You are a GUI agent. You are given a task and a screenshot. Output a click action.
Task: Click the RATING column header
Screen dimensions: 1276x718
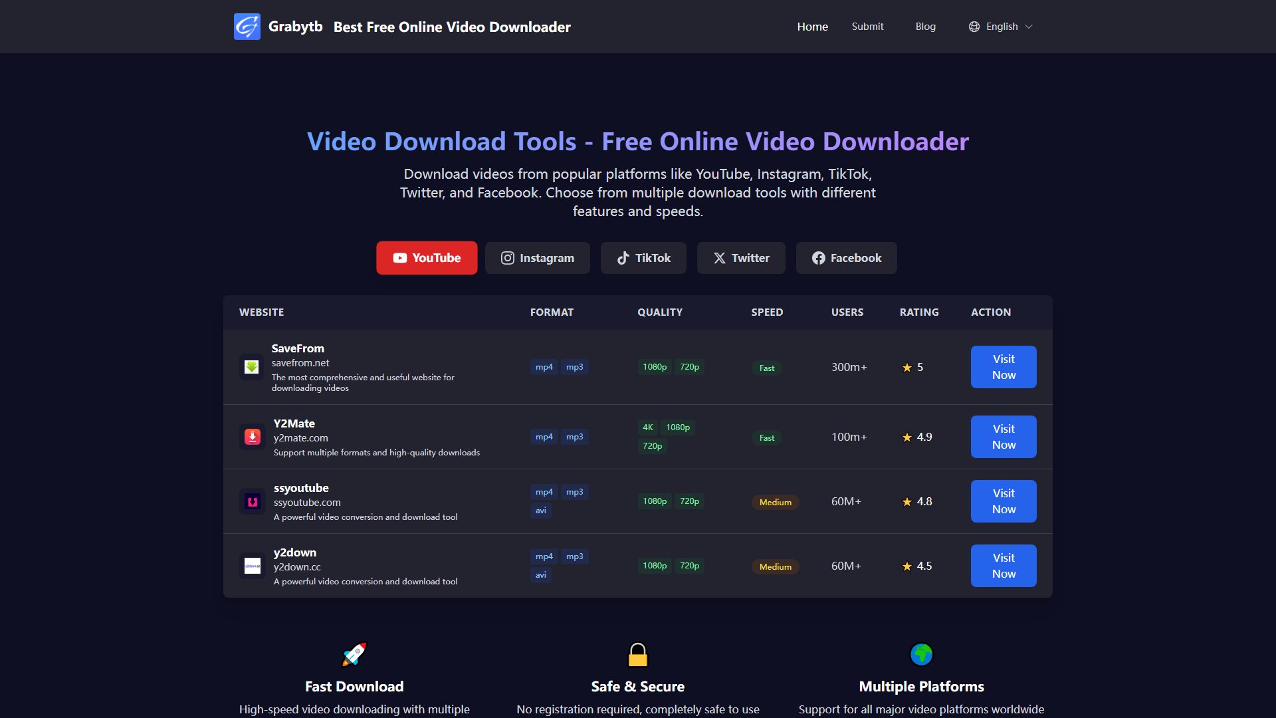(919, 312)
